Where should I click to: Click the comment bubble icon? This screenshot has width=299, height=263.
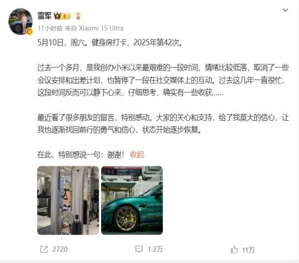coord(139,249)
